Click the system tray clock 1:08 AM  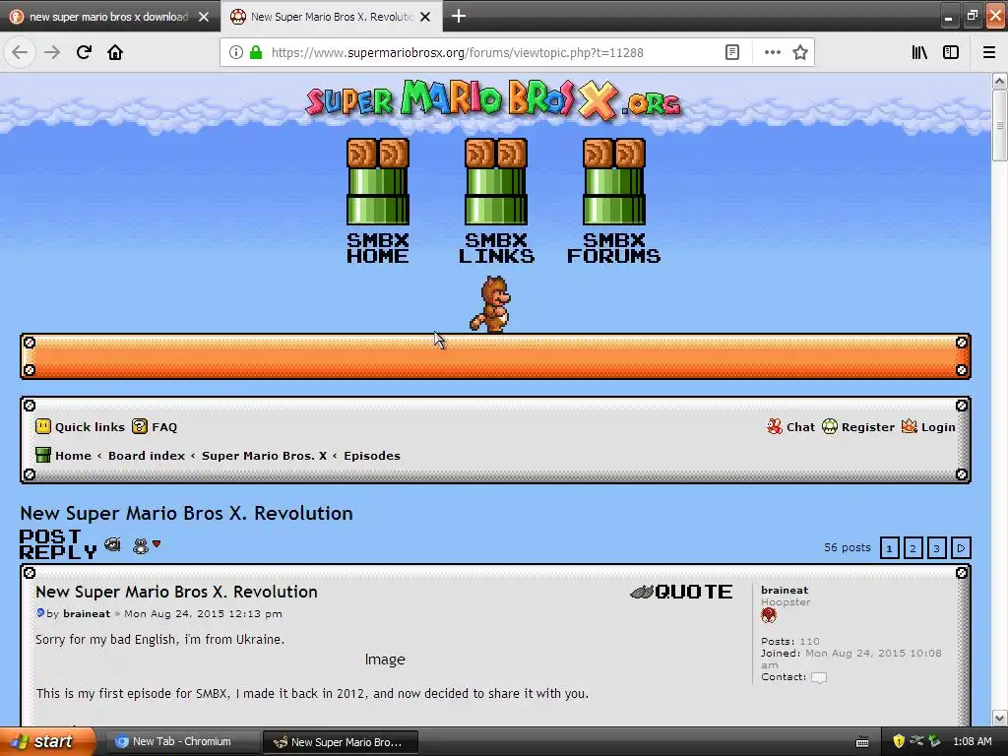[972, 741]
